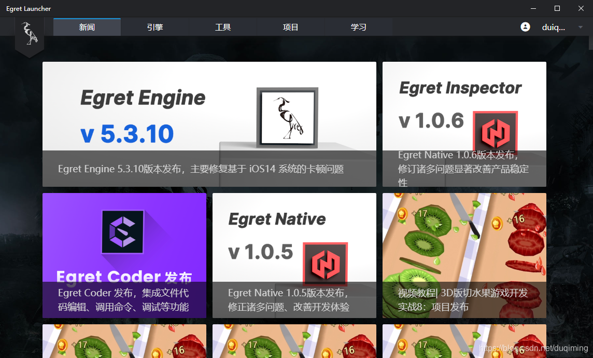Open the Egret Native 1.0.5版本发布 caption
593x358 pixels.
[289, 300]
